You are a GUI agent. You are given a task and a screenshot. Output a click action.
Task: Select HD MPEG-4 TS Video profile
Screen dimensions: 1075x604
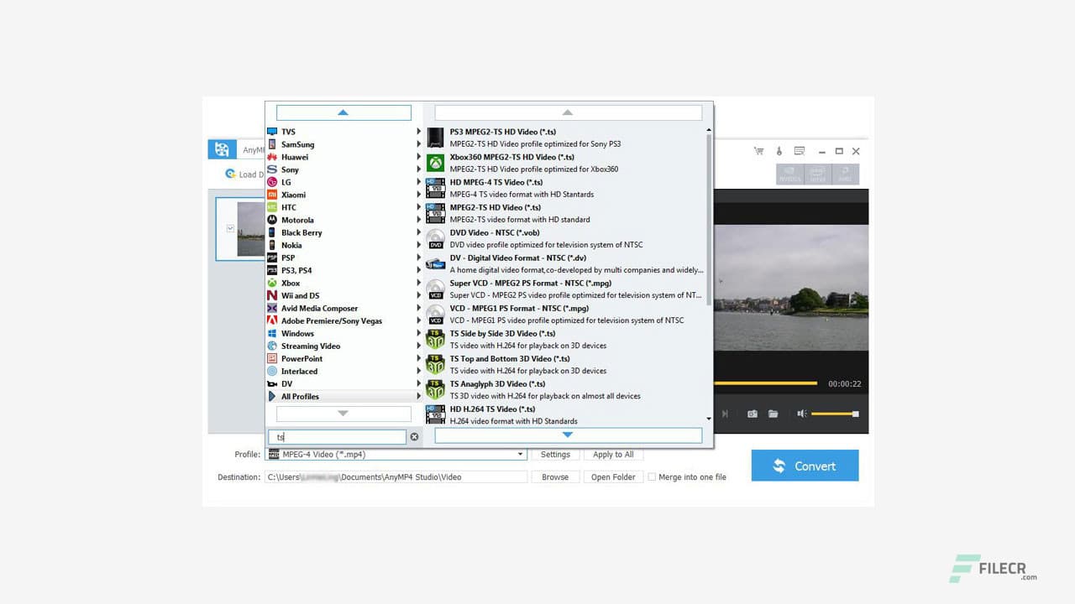[x=496, y=182]
